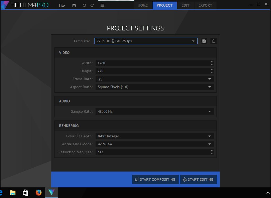The image size is (271, 198).
Task: Launch Firefox from the taskbar
Action: coord(38,192)
